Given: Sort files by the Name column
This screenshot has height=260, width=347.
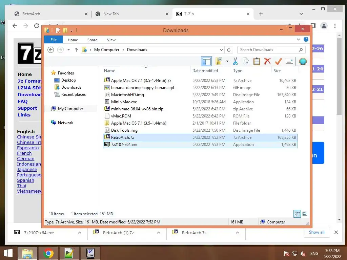Looking at the screenshot, I should (x=109, y=71).
